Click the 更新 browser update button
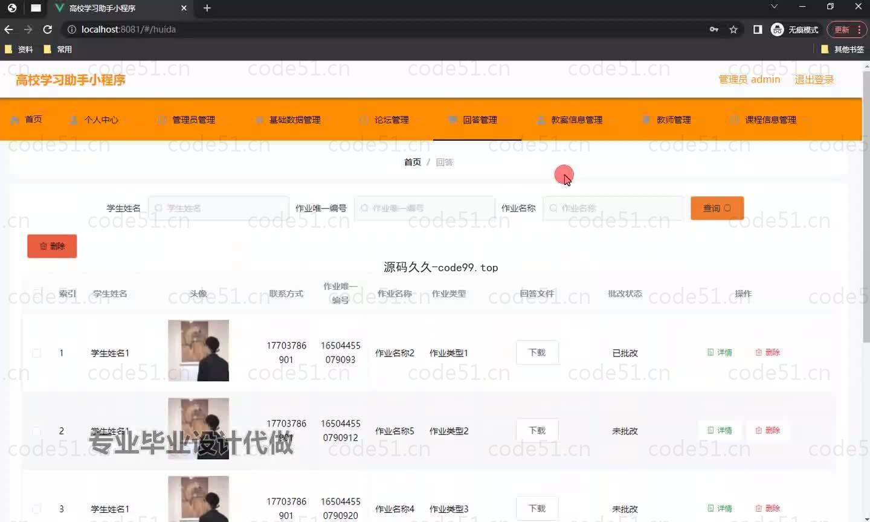This screenshot has width=870, height=522. pyautogui.click(x=846, y=29)
